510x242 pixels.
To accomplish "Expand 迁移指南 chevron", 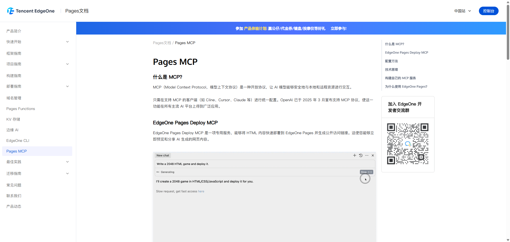I will (x=67, y=173).
